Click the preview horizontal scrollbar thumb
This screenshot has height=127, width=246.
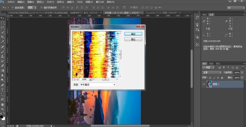point(106,79)
